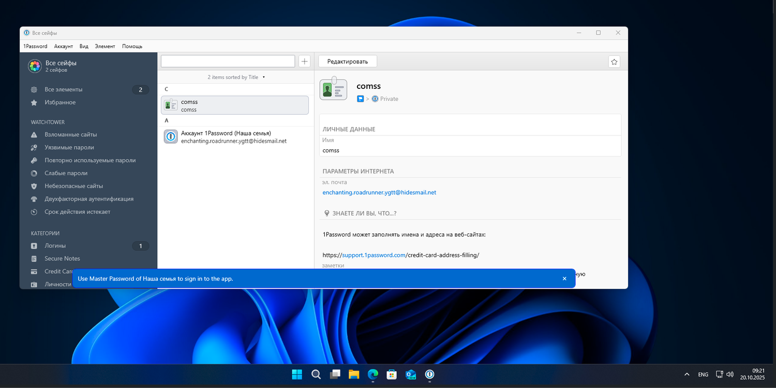Click the favorite star icon for comss
776x388 pixels.
(x=614, y=61)
